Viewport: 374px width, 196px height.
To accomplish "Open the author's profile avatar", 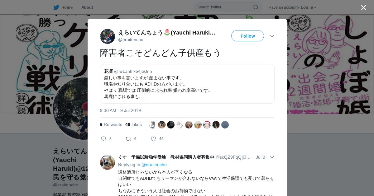I will click(x=108, y=36).
